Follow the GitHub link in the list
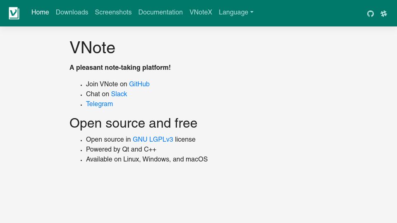Viewport: 397px width, 223px height. (139, 84)
